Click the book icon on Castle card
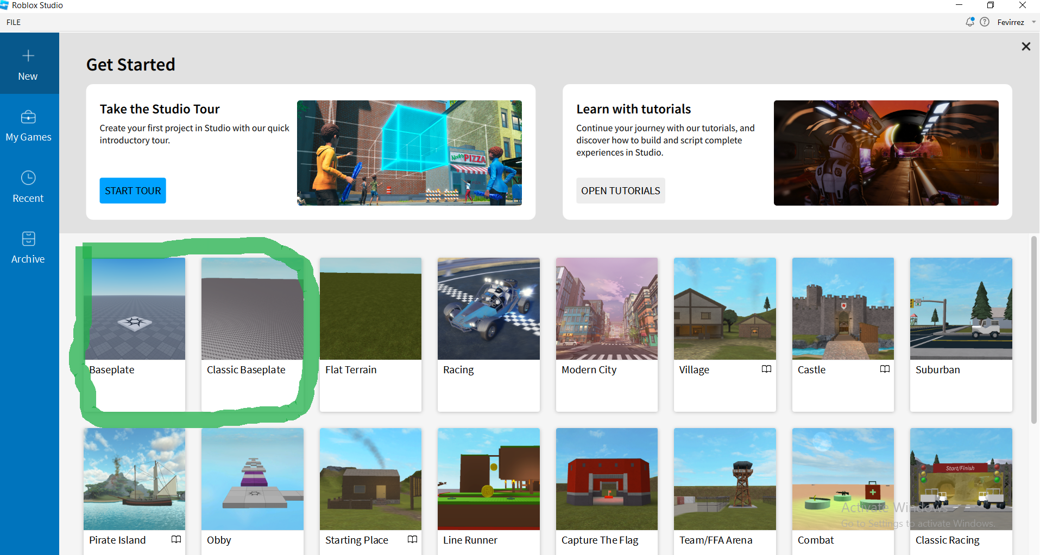 pyautogui.click(x=885, y=369)
